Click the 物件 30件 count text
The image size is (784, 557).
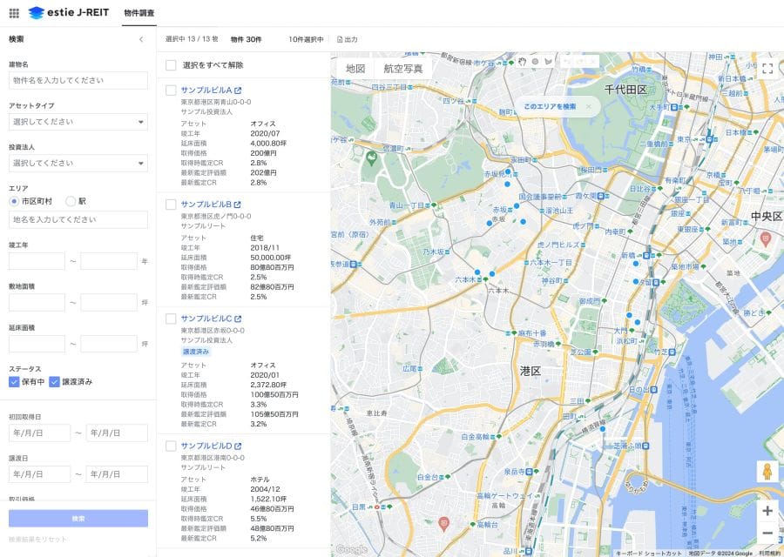point(246,39)
